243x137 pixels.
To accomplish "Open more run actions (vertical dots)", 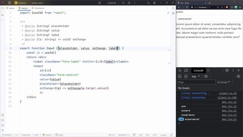I will click(x=134, y=3).
